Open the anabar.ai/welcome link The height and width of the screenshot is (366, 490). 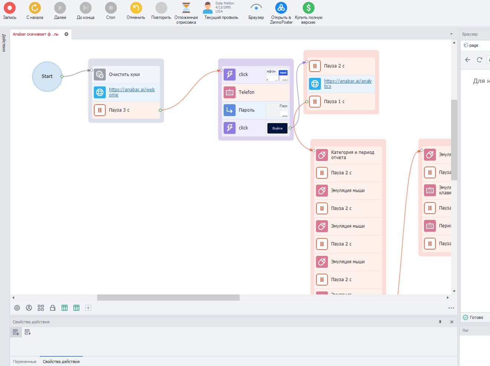[x=132, y=92]
